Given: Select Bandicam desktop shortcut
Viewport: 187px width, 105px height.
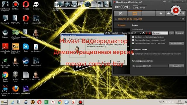Looking at the screenshot, I should [15, 6].
